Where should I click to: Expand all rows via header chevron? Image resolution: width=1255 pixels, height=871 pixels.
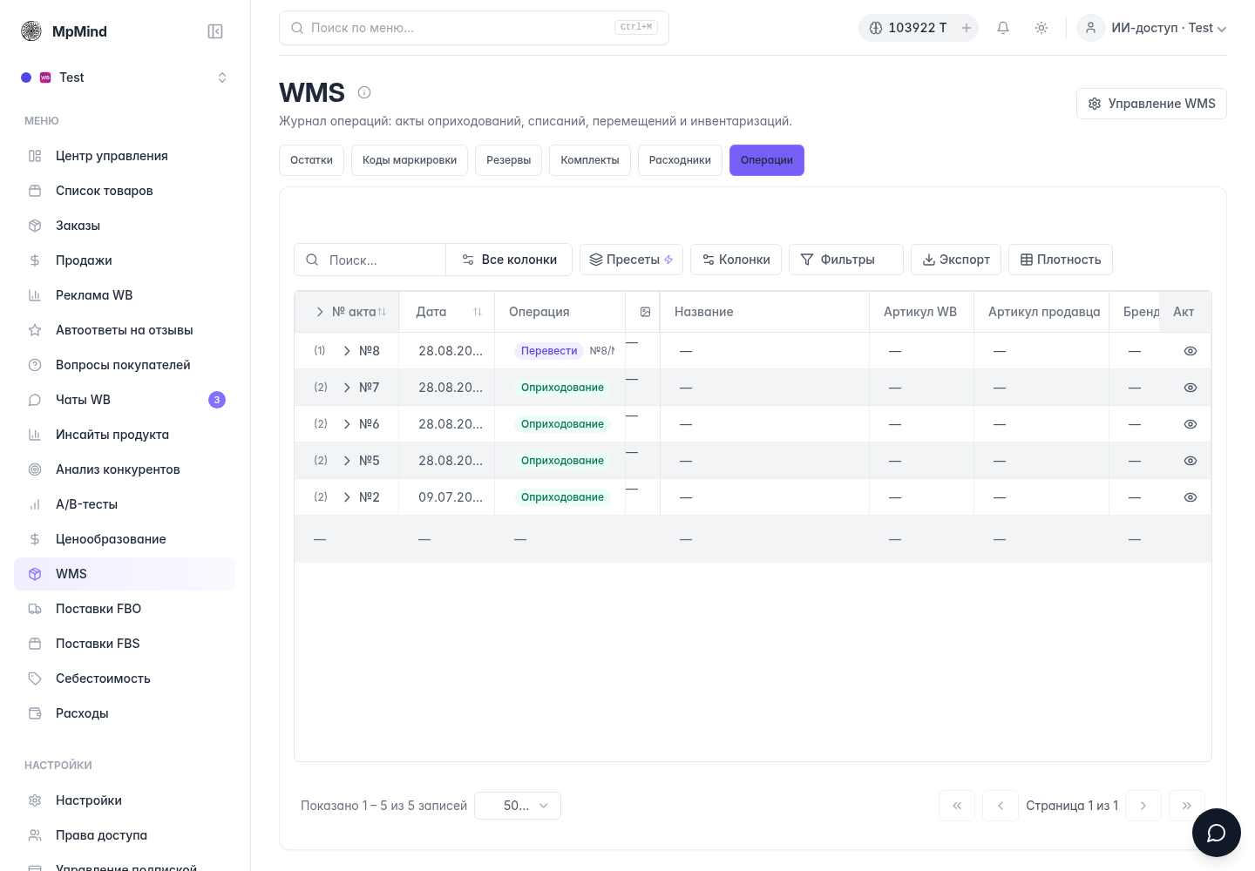(x=320, y=312)
